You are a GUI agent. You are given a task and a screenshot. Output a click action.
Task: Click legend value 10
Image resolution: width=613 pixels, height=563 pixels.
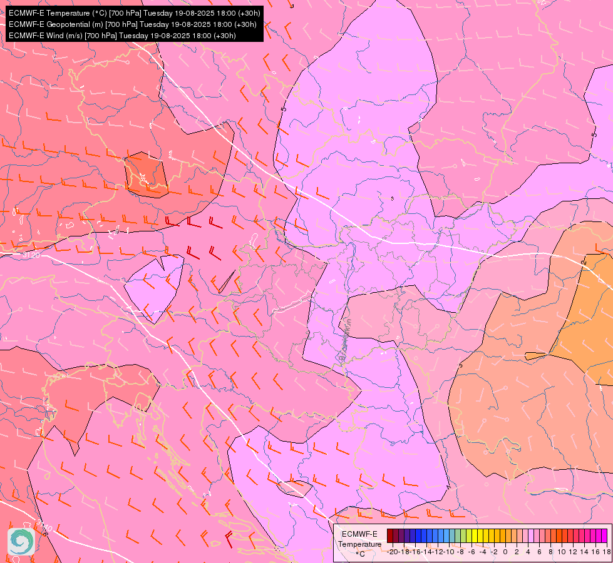(562, 552)
